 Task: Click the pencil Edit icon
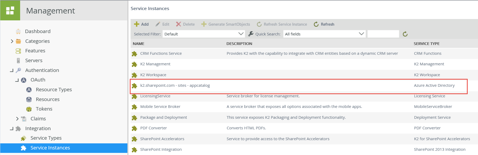pyautogui.click(x=158, y=24)
